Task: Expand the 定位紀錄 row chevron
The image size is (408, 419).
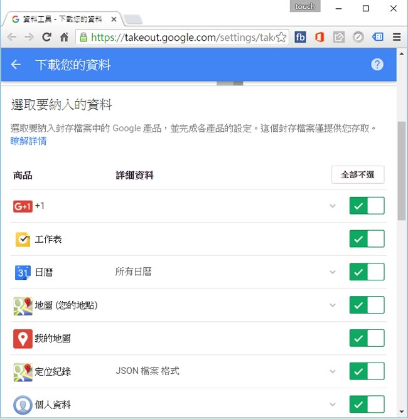Action: tap(333, 371)
